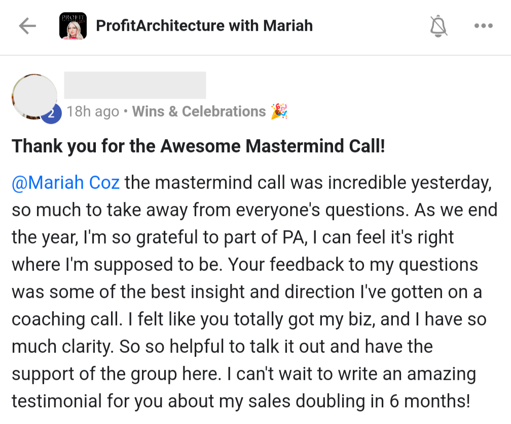Click the words 'coaching call' in the post
This screenshot has width=511, height=424.
[x=67, y=319]
